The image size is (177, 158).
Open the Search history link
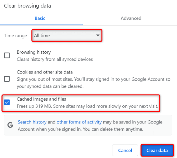(32, 122)
